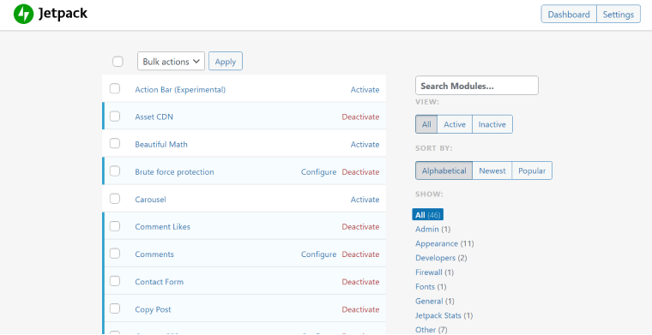Sort modules by Alphabetical
652x335 pixels.
tap(444, 170)
